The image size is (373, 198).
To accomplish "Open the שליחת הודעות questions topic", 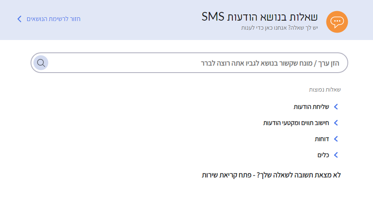I will 311,107.
